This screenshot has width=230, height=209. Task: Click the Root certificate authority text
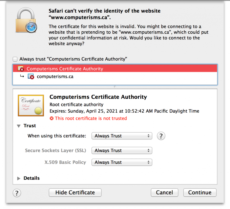tap(76, 105)
